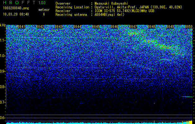Click the meteor count value 6
The image size is (195, 124).
(44, 14)
